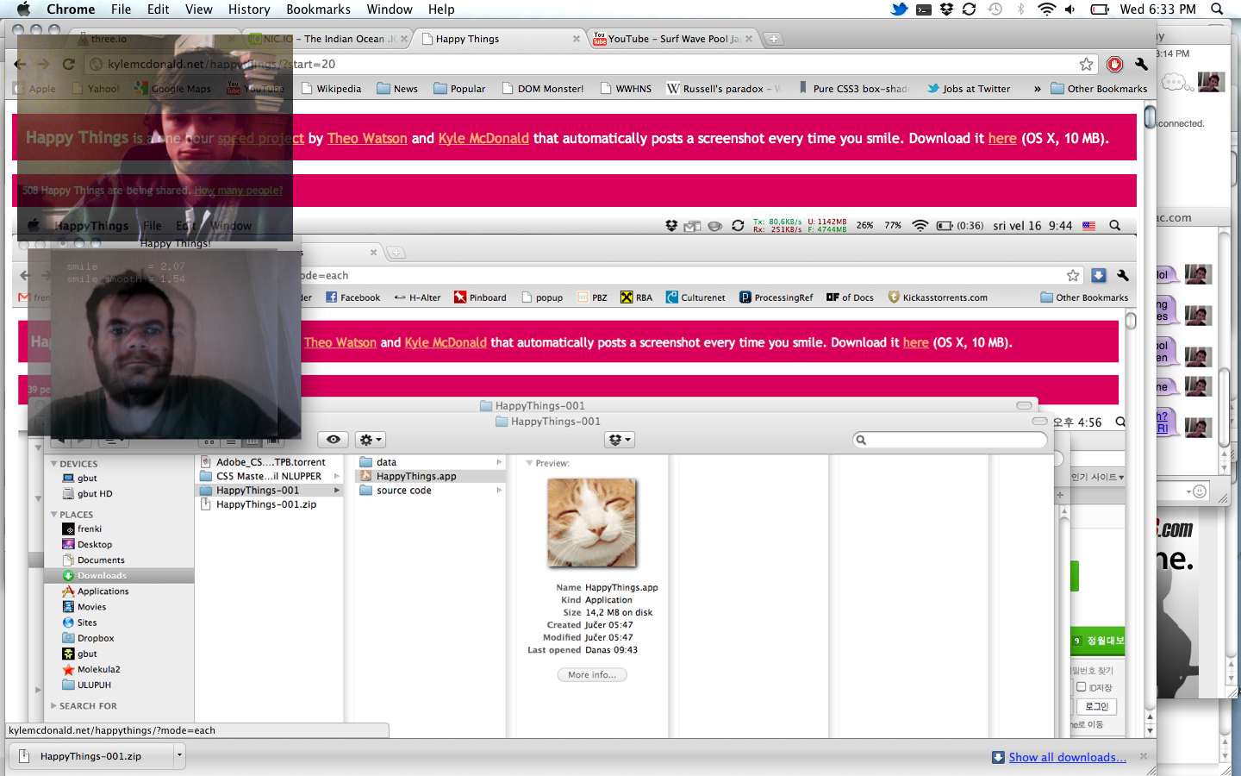Check the ID저장 checkbox
1241x776 pixels.
pyautogui.click(x=1081, y=687)
